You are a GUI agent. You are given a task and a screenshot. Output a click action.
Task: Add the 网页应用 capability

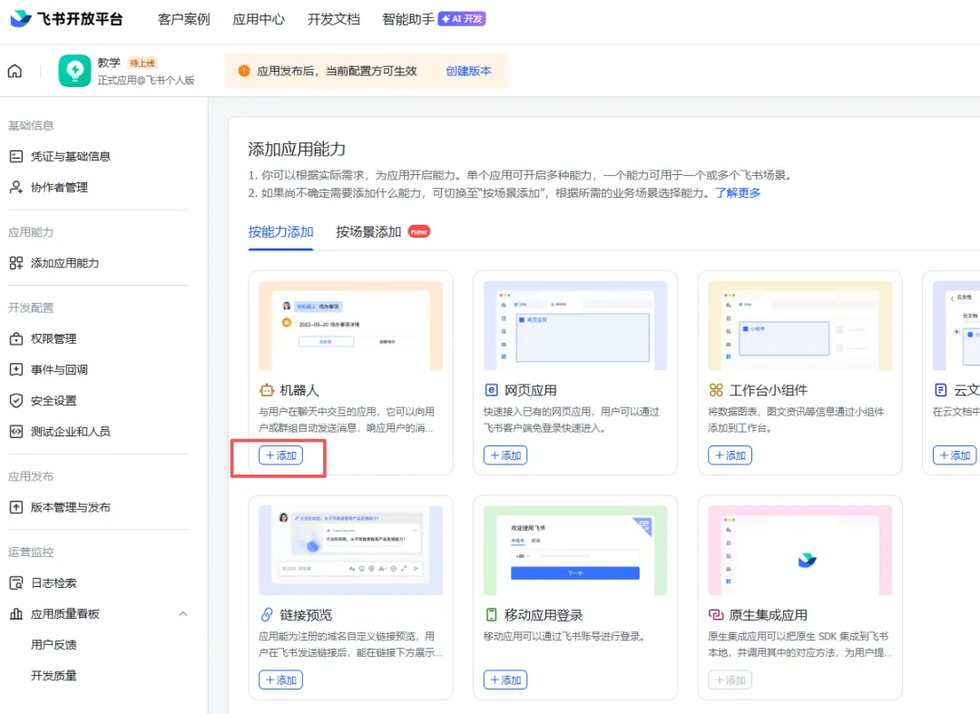[x=505, y=455]
